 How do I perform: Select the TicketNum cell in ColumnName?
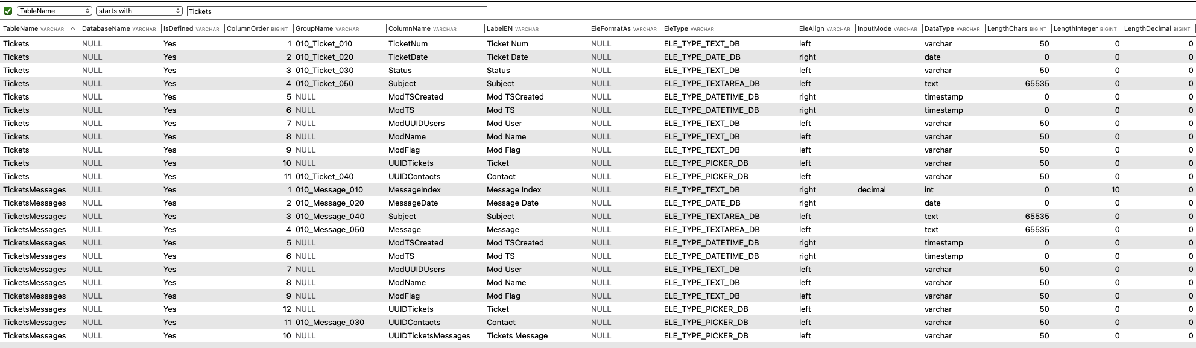[408, 43]
